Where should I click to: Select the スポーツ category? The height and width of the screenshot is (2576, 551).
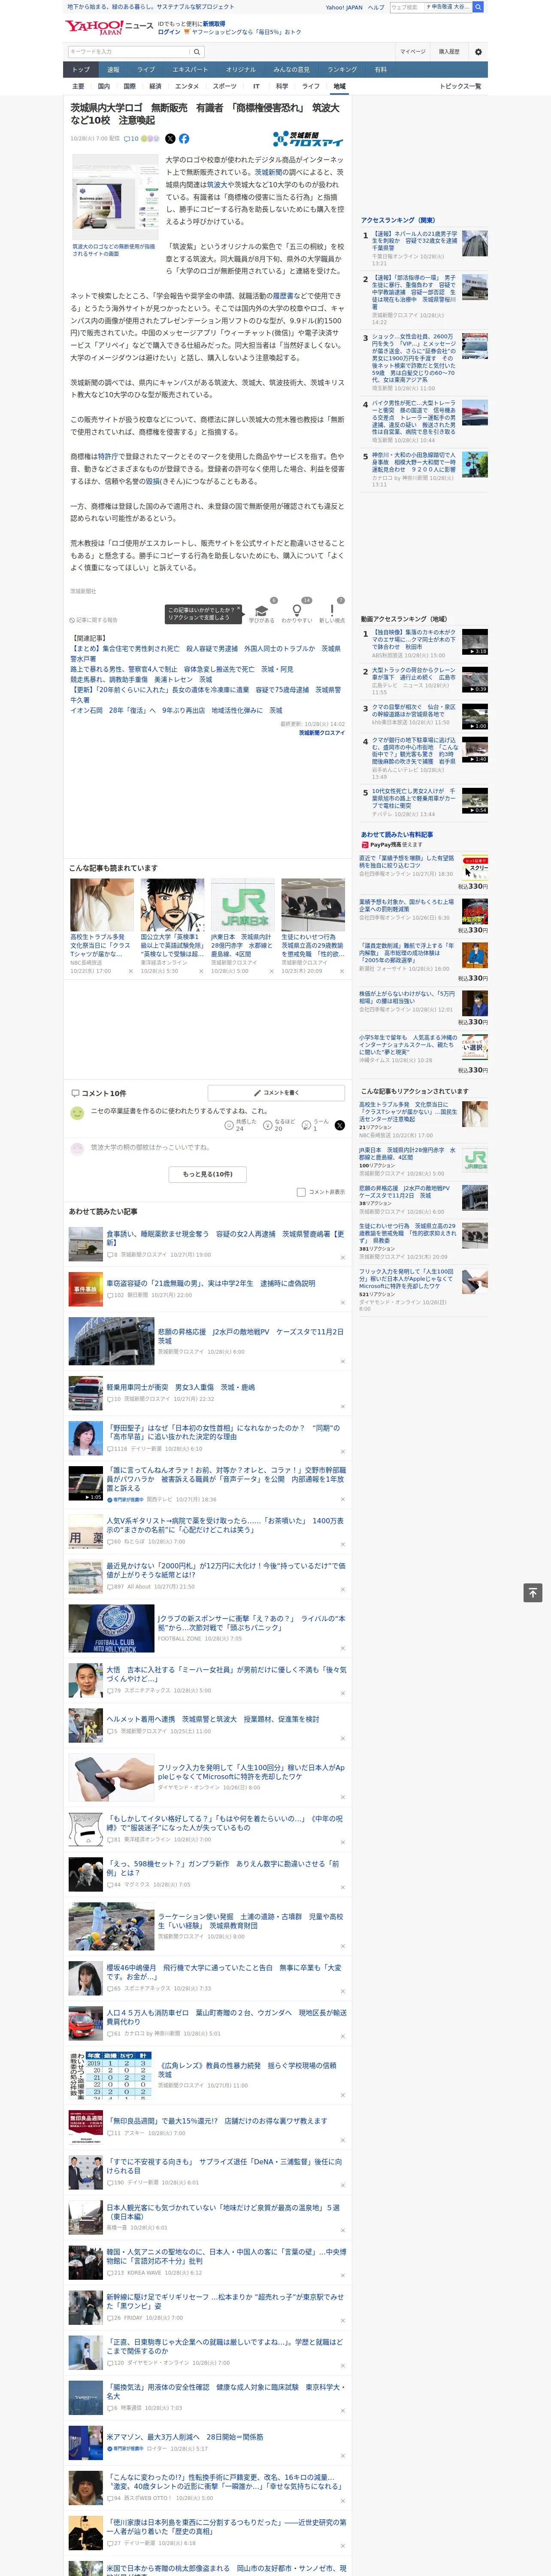(225, 86)
